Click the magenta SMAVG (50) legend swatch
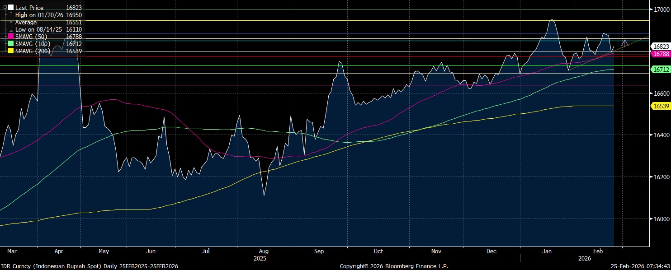The image size is (671, 270). (x=11, y=37)
